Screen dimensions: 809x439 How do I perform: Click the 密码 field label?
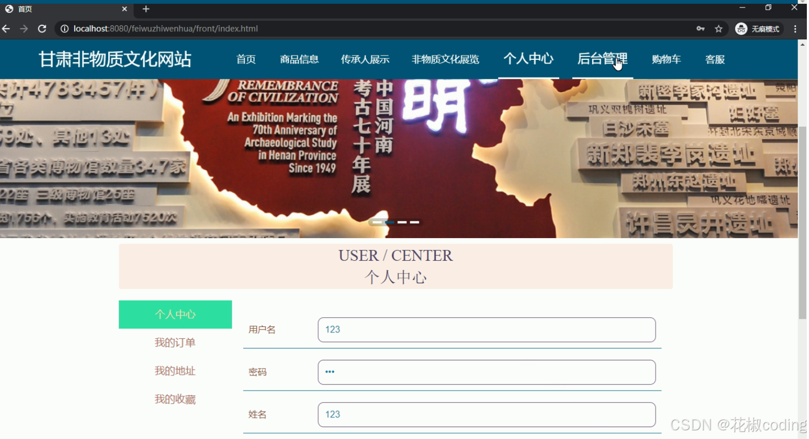pos(257,372)
